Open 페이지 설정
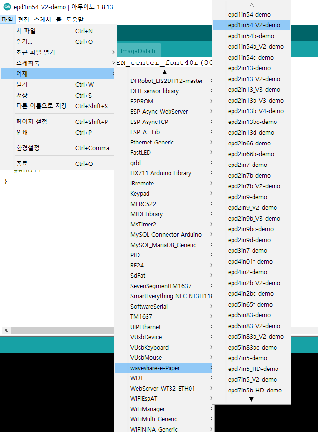 tap(57, 122)
